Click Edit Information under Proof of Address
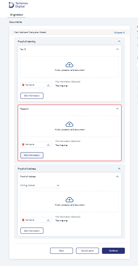 pos(32,231)
